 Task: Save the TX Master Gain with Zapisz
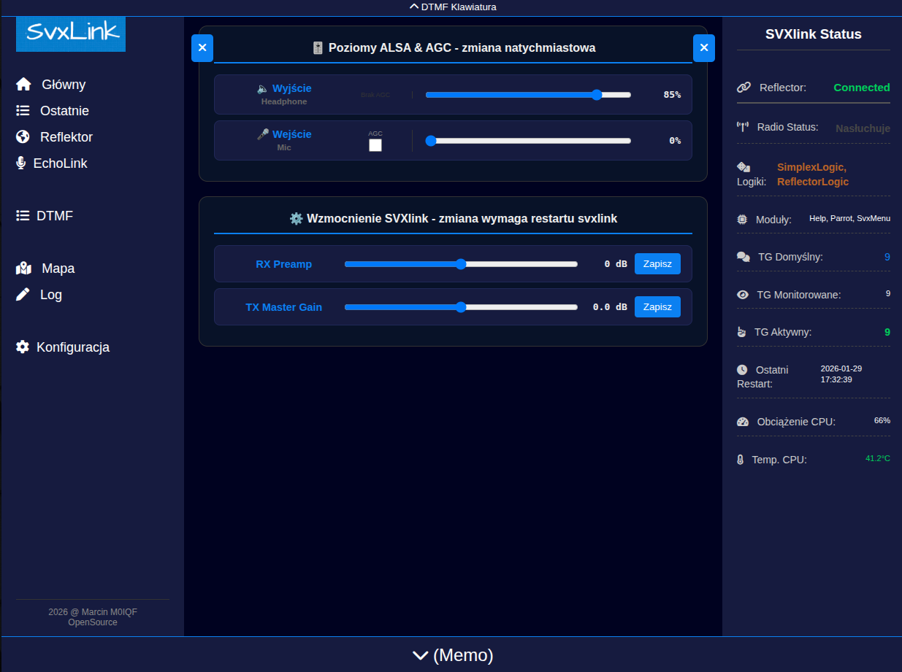(657, 307)
